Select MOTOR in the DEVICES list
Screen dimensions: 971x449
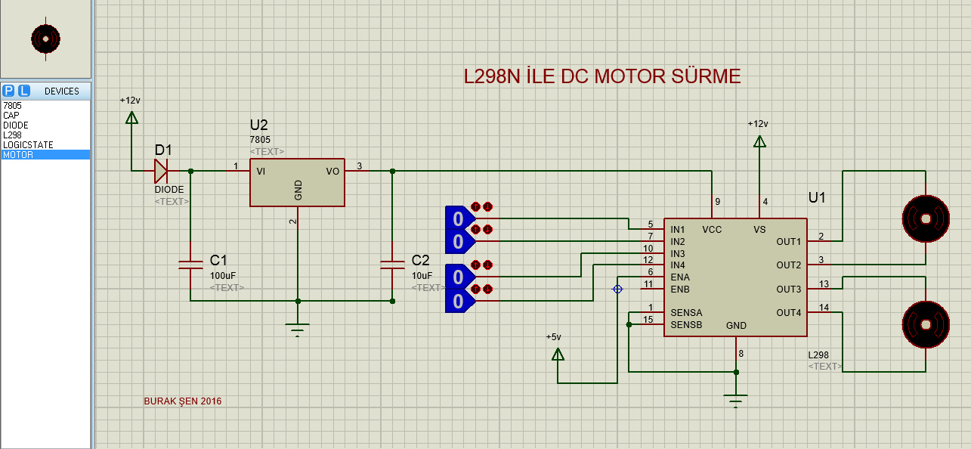coord(45,155)
